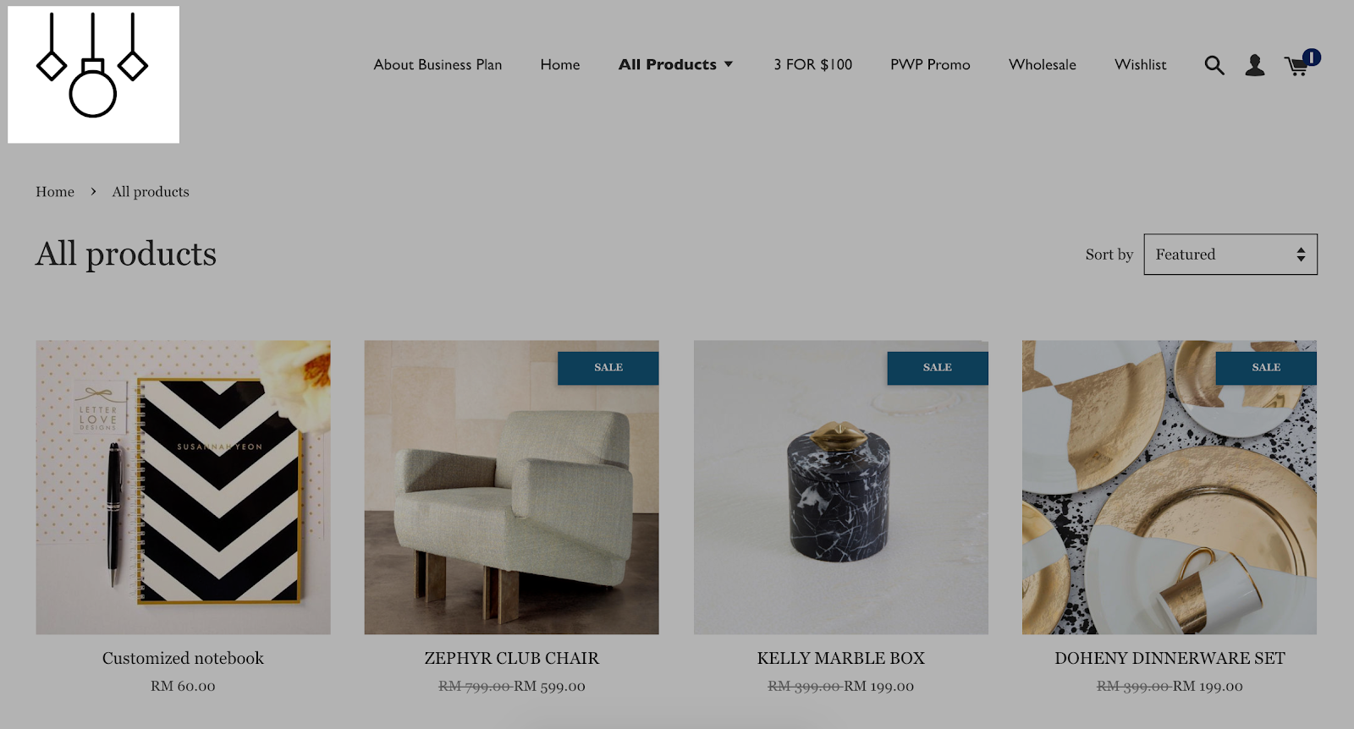This screenshot has height=729, width=1354.
Task: Open the ZEPHYR CLUB CHAIR product link
Action: [x=511, y=658]
